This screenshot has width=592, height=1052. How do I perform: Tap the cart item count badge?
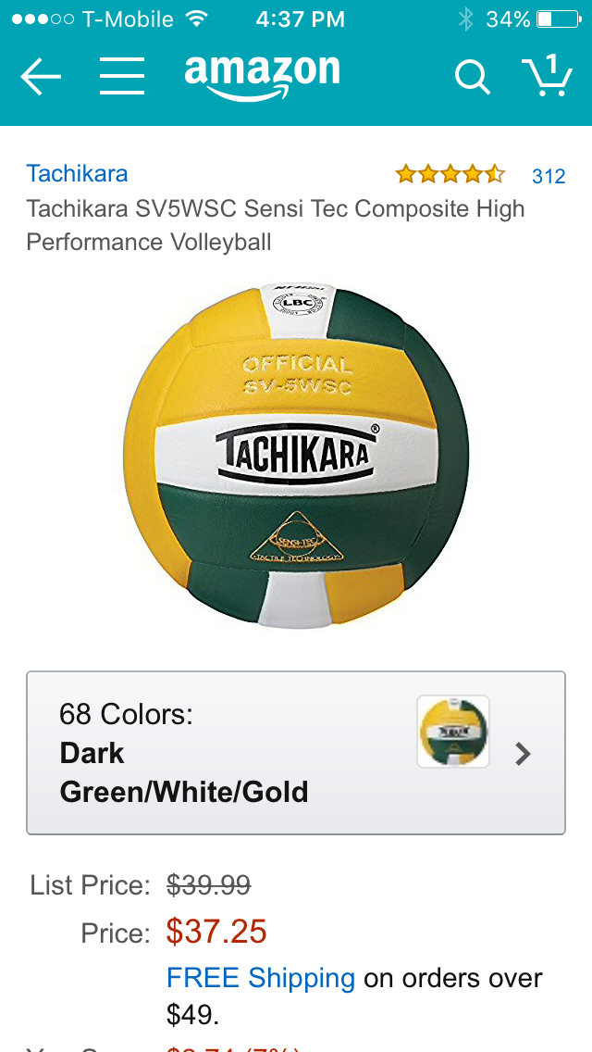(x=551, y=65)
